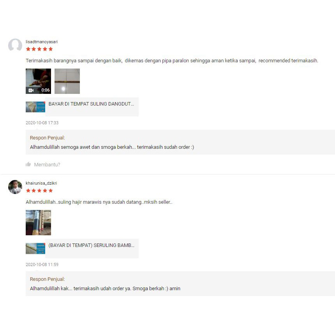Image resolution: width=335 pixels, height=335 pixels.
Task: Open khairunisa_dzikri's attached flute photo
Action: point(38,223)
